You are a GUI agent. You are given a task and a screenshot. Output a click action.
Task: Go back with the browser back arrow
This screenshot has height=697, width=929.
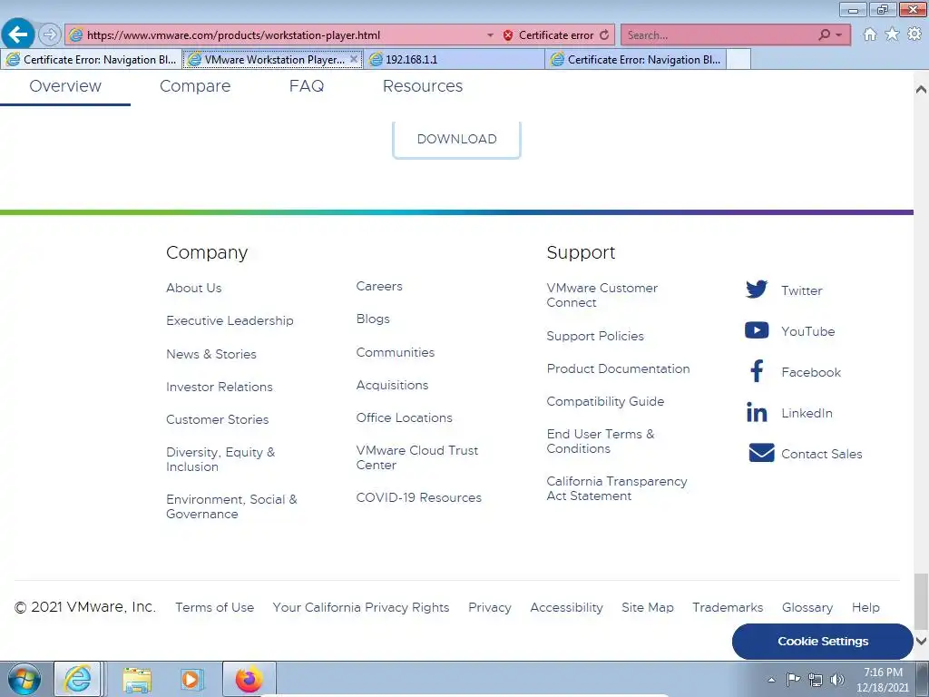(18, 34)
